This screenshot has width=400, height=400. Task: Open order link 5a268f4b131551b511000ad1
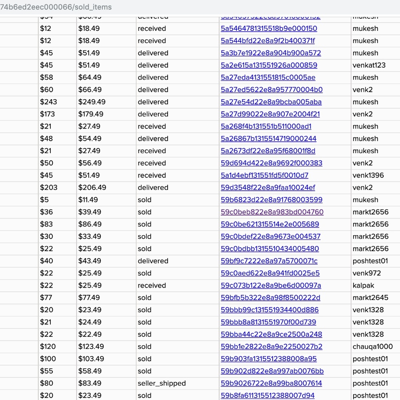point(266,126)
